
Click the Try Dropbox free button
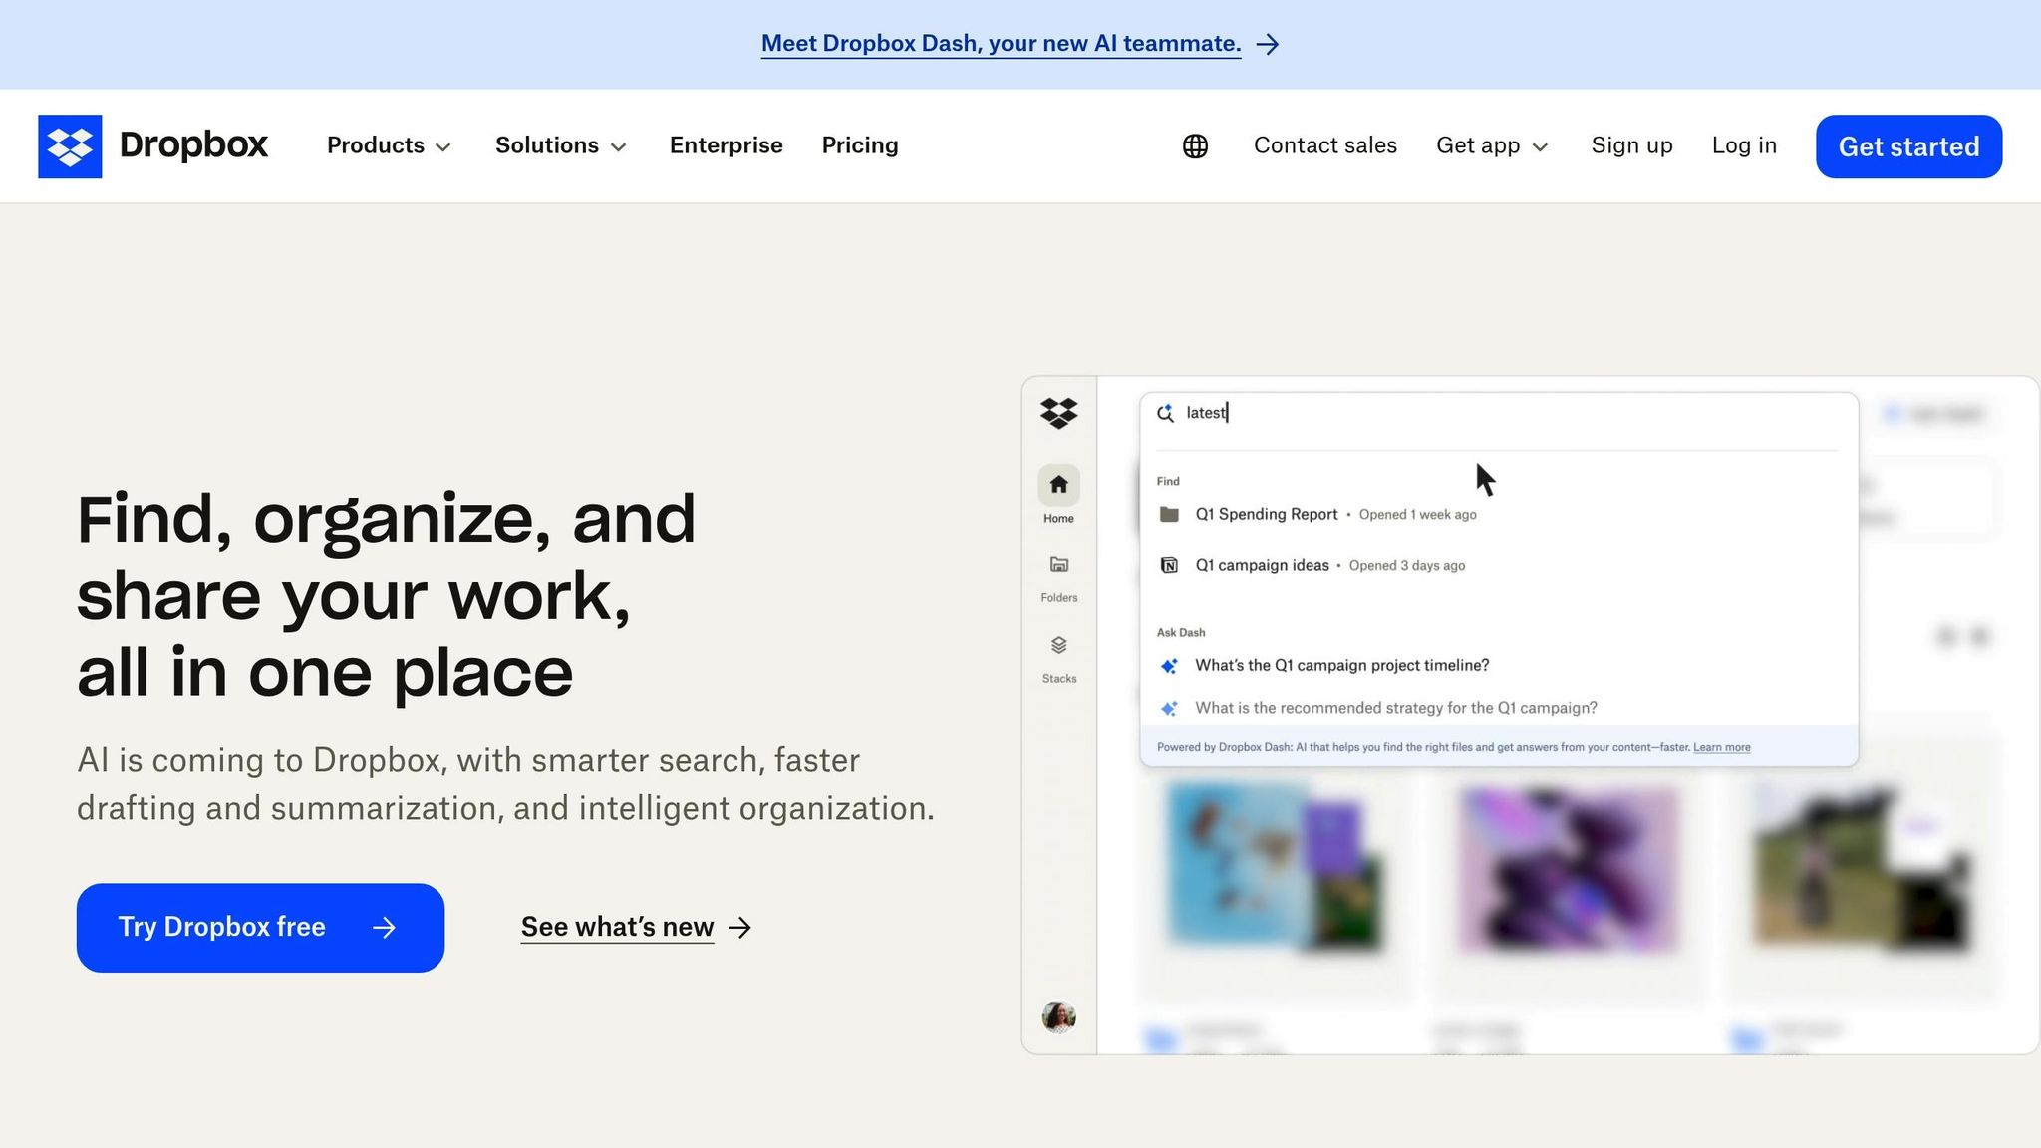coord(259,927)
